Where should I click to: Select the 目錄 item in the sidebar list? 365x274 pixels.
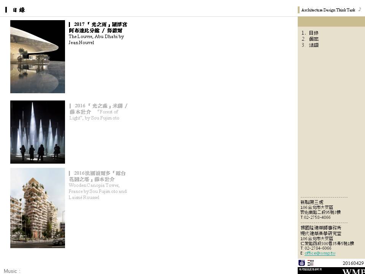313,33
